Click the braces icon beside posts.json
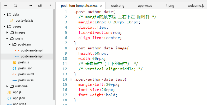Image resolution: width=207 pixels, height=105 pixels. pyautogui.click(x=14, y=68)
